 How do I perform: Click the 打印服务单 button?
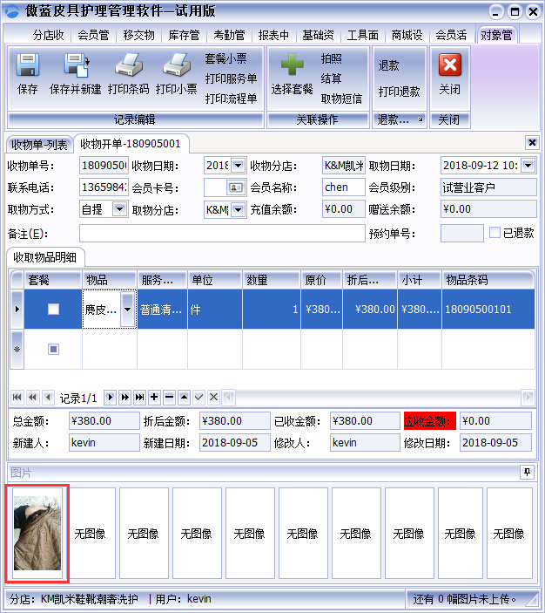[231, 78]
